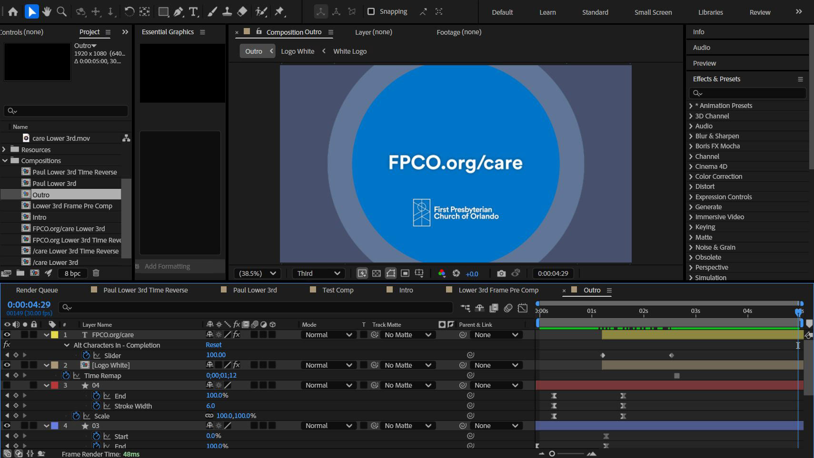The image size is (814, 458).
Task: Select the Pan camera tool
Action: pos(96,11)
